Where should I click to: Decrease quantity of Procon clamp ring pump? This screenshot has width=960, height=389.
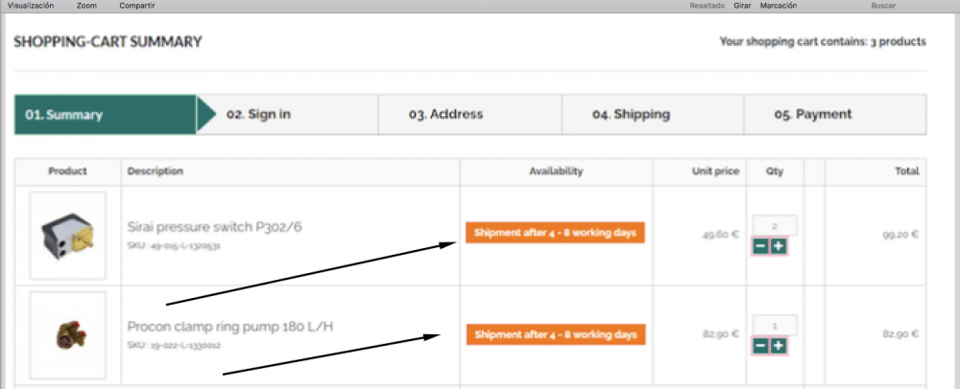coord(760,346)
